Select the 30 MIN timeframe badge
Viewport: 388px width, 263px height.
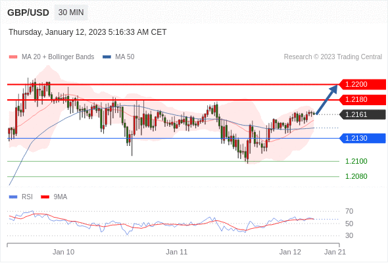(71, 12)
